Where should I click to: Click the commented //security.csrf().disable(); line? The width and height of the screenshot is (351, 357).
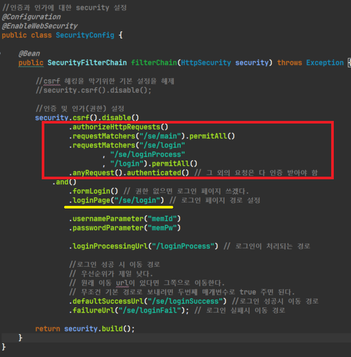coord(93,90)
